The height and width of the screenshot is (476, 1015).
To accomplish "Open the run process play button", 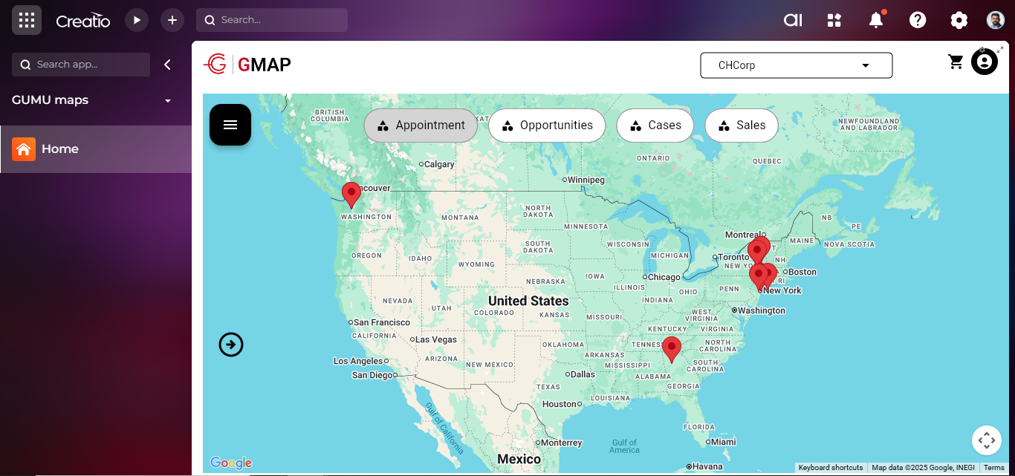I will click(137, 20).
